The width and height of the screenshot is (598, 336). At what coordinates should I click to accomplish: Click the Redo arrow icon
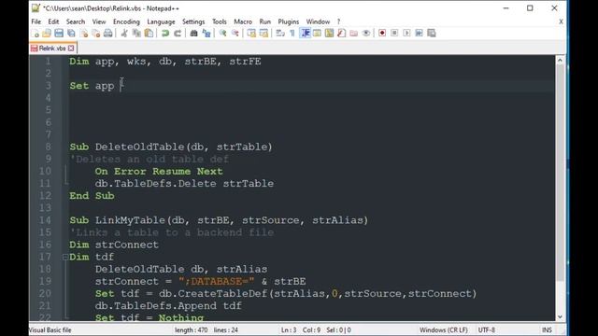pos(178,34)
